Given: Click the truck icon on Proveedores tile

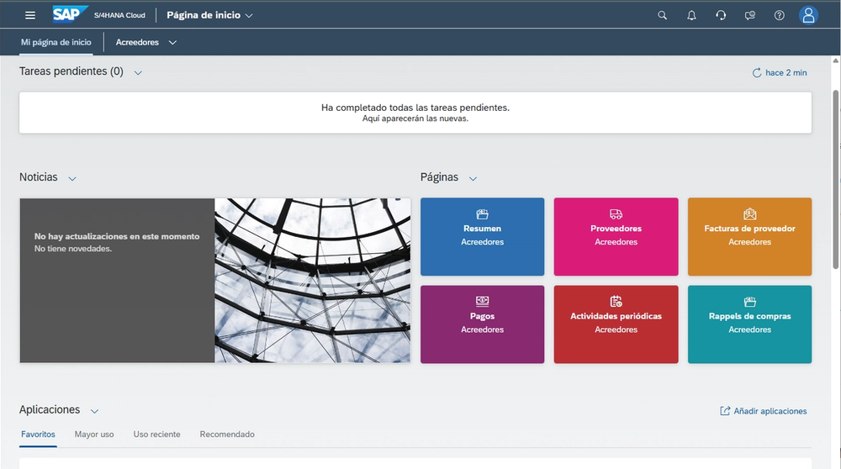Looking at the screenshot, I should click(616, 214).
